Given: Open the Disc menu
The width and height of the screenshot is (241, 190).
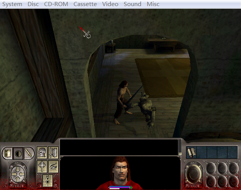Looking at the screenshot, I should tap(33, 4).
